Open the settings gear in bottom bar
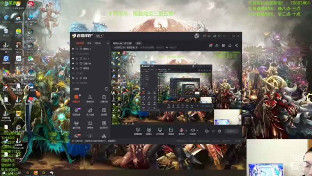 click(220, 131)
